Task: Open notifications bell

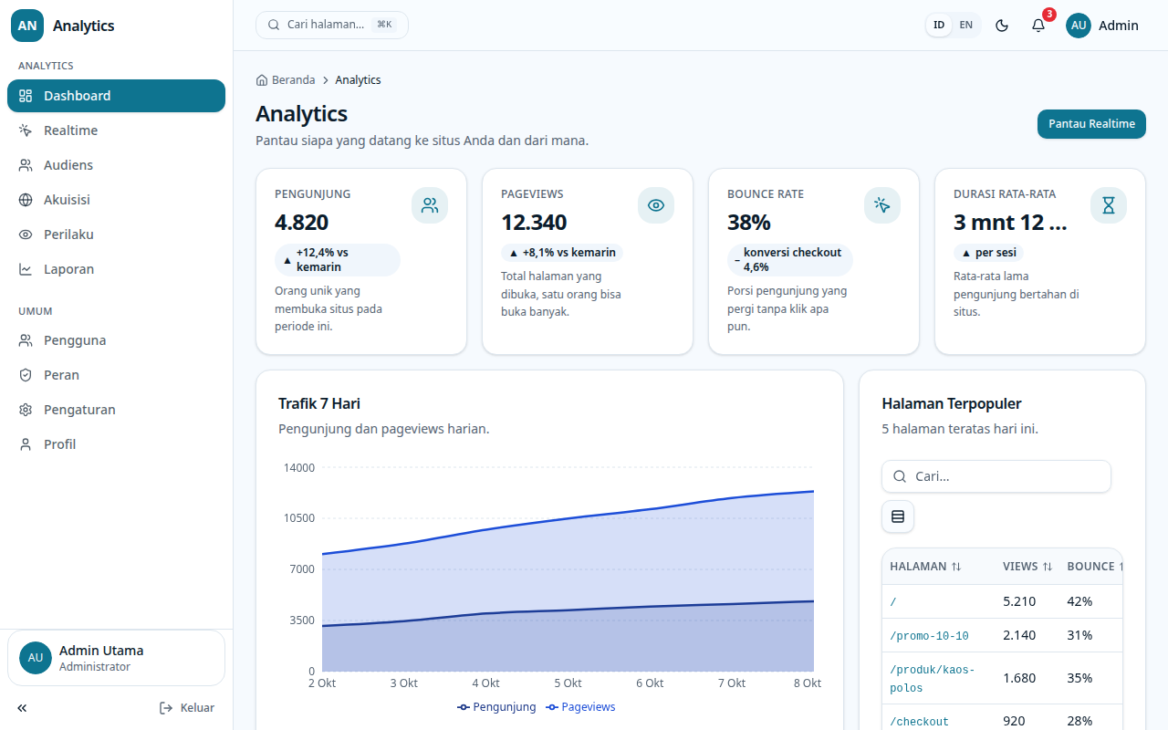Action: click(x=1038, y=26)
